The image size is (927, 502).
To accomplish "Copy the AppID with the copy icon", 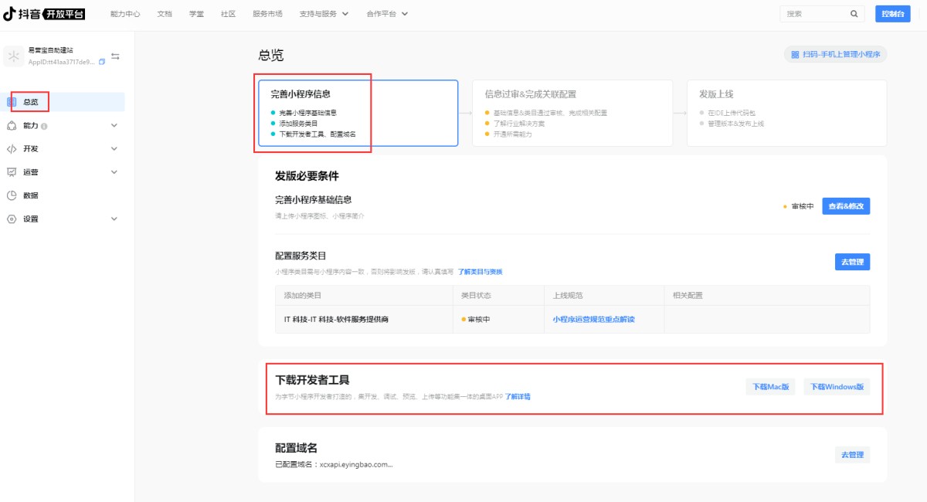I will (x=102, y=62).
